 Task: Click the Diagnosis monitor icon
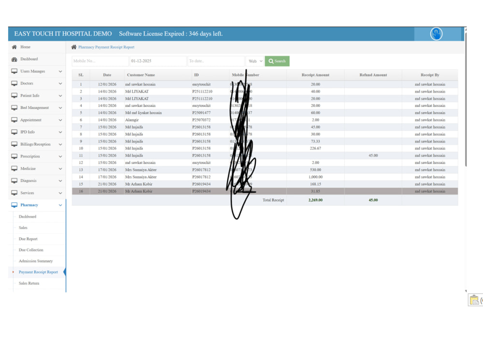[14, 181]
